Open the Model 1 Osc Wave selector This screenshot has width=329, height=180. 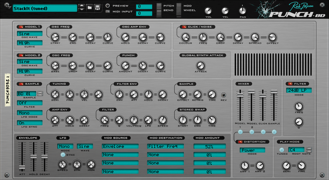(x=30, y=34)
